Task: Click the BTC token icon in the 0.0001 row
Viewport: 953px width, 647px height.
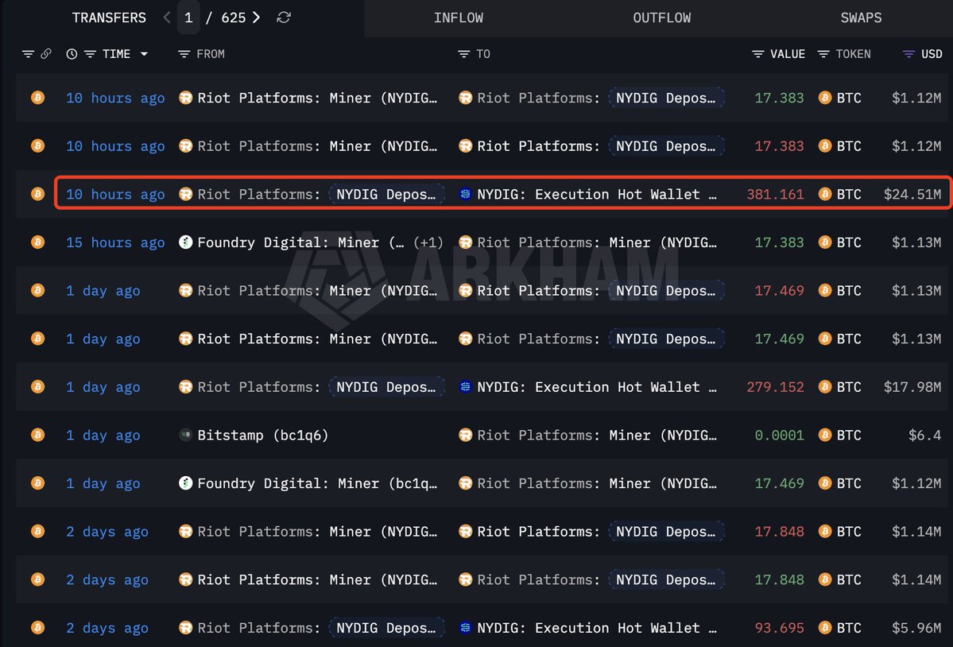Action: click(825, 434)
